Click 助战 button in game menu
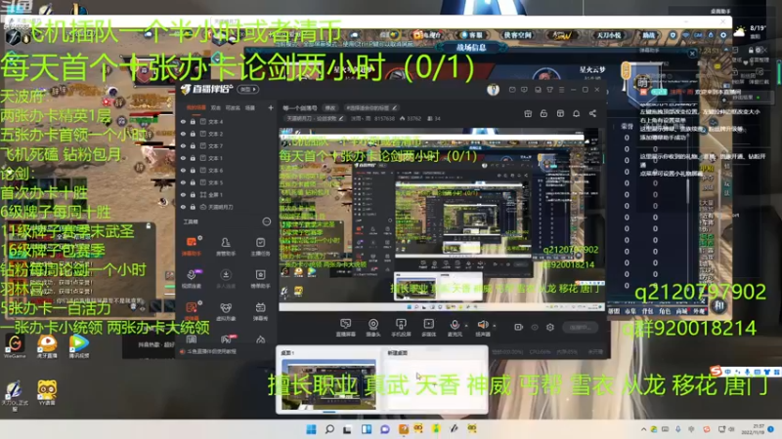This screenshot has height=439, width=782. point(648,35)
